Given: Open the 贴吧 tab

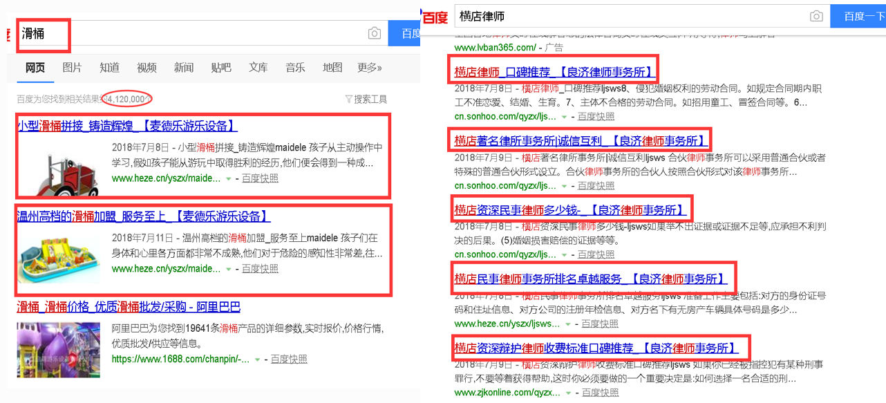Looking at the screenshot, I should pyautogui.click(x=221, y=68).
